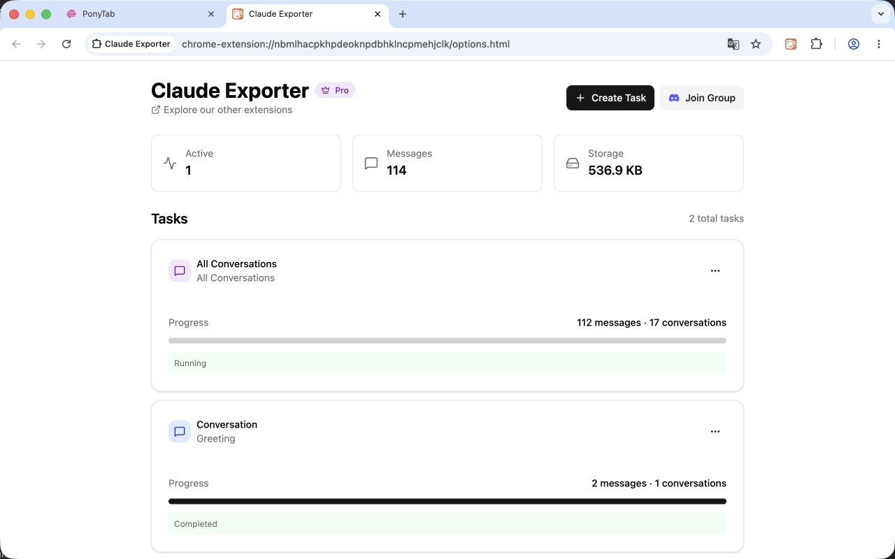Click the '112 messages · 17 conversations' text
The height and width of the screenshot is (559, 895).
(x=652, y=323)
